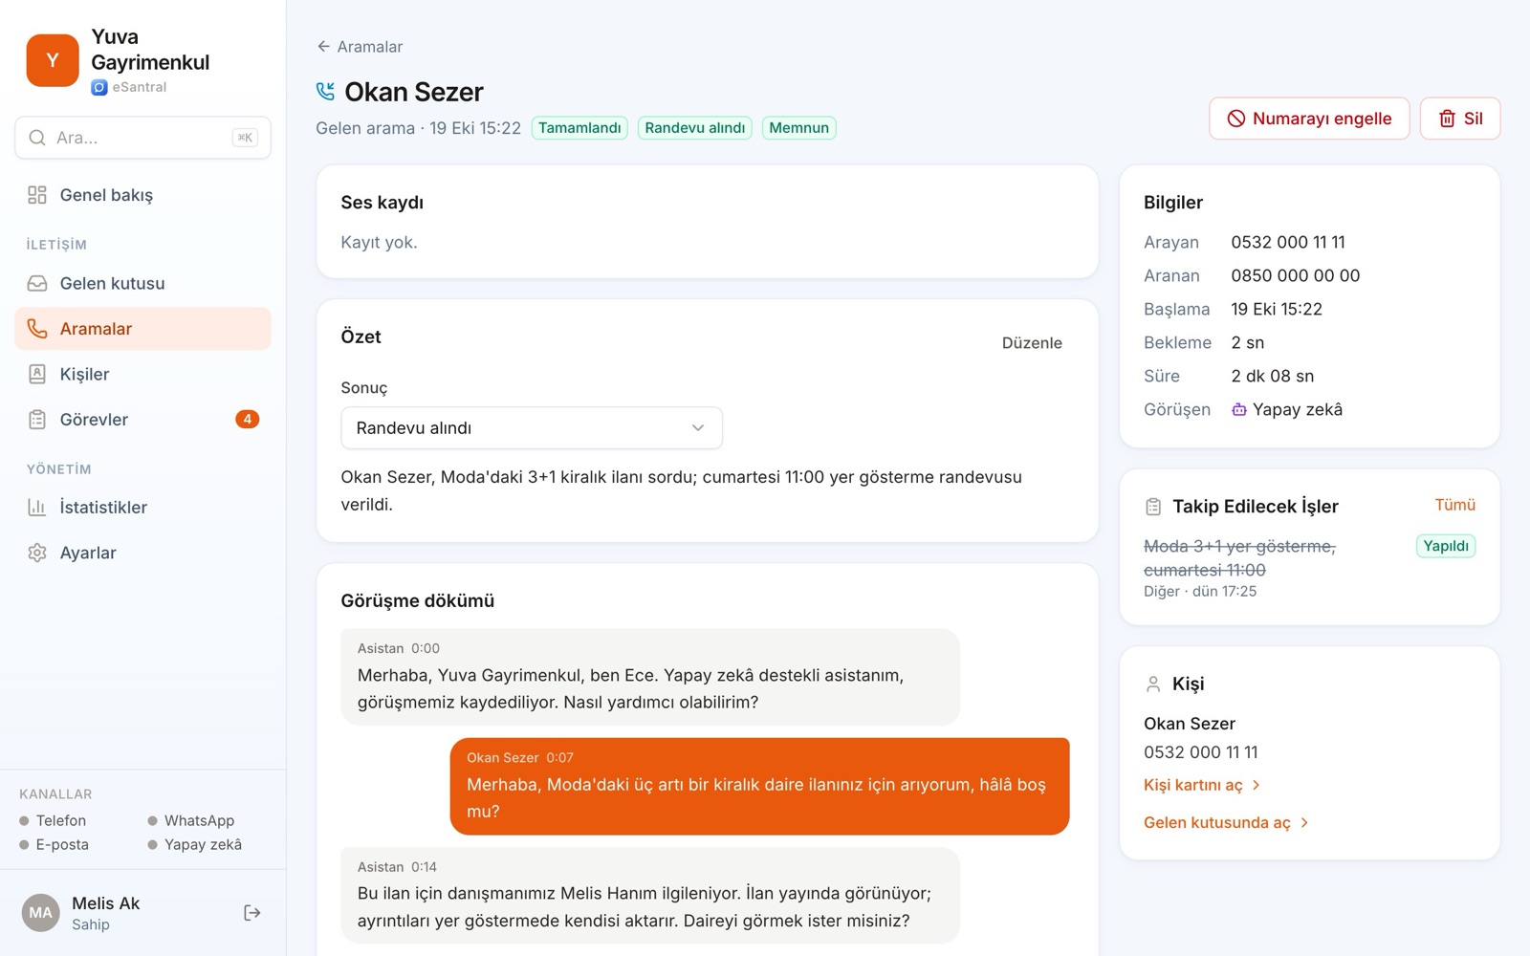Select Aramalar in the sidebar menu
Screen dimensions: 1530x956
[x=142, y=329]
